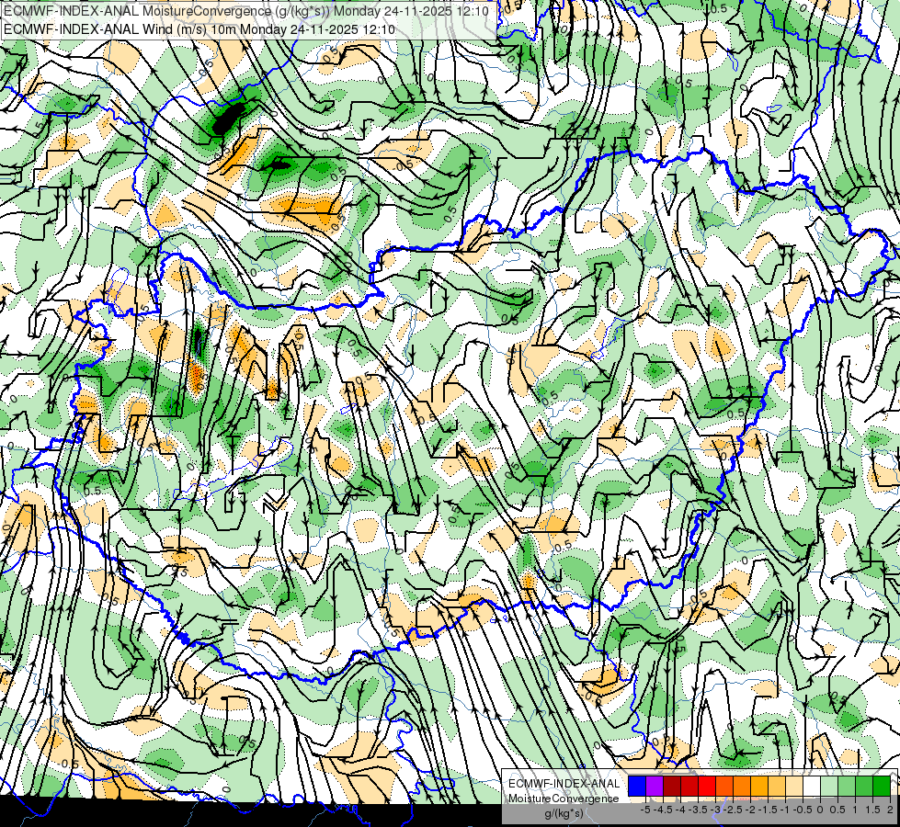This screenshot has width=900, height=827.
Task: Click the '-4.5' legend tick label
Action: point(663,810)
